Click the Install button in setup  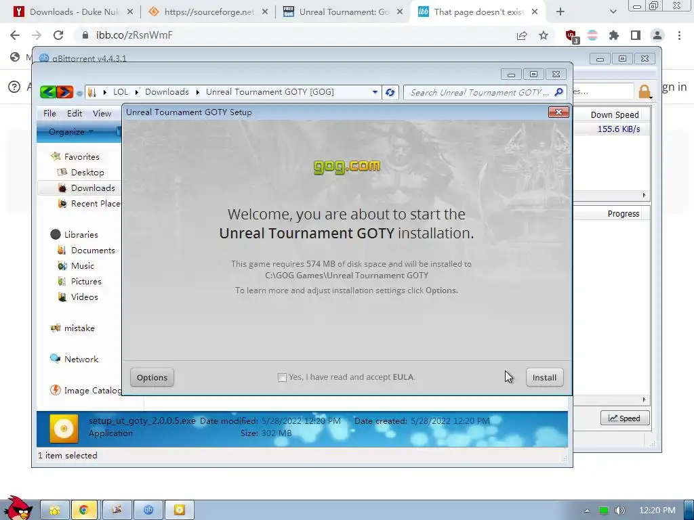[x=544, y=377]
